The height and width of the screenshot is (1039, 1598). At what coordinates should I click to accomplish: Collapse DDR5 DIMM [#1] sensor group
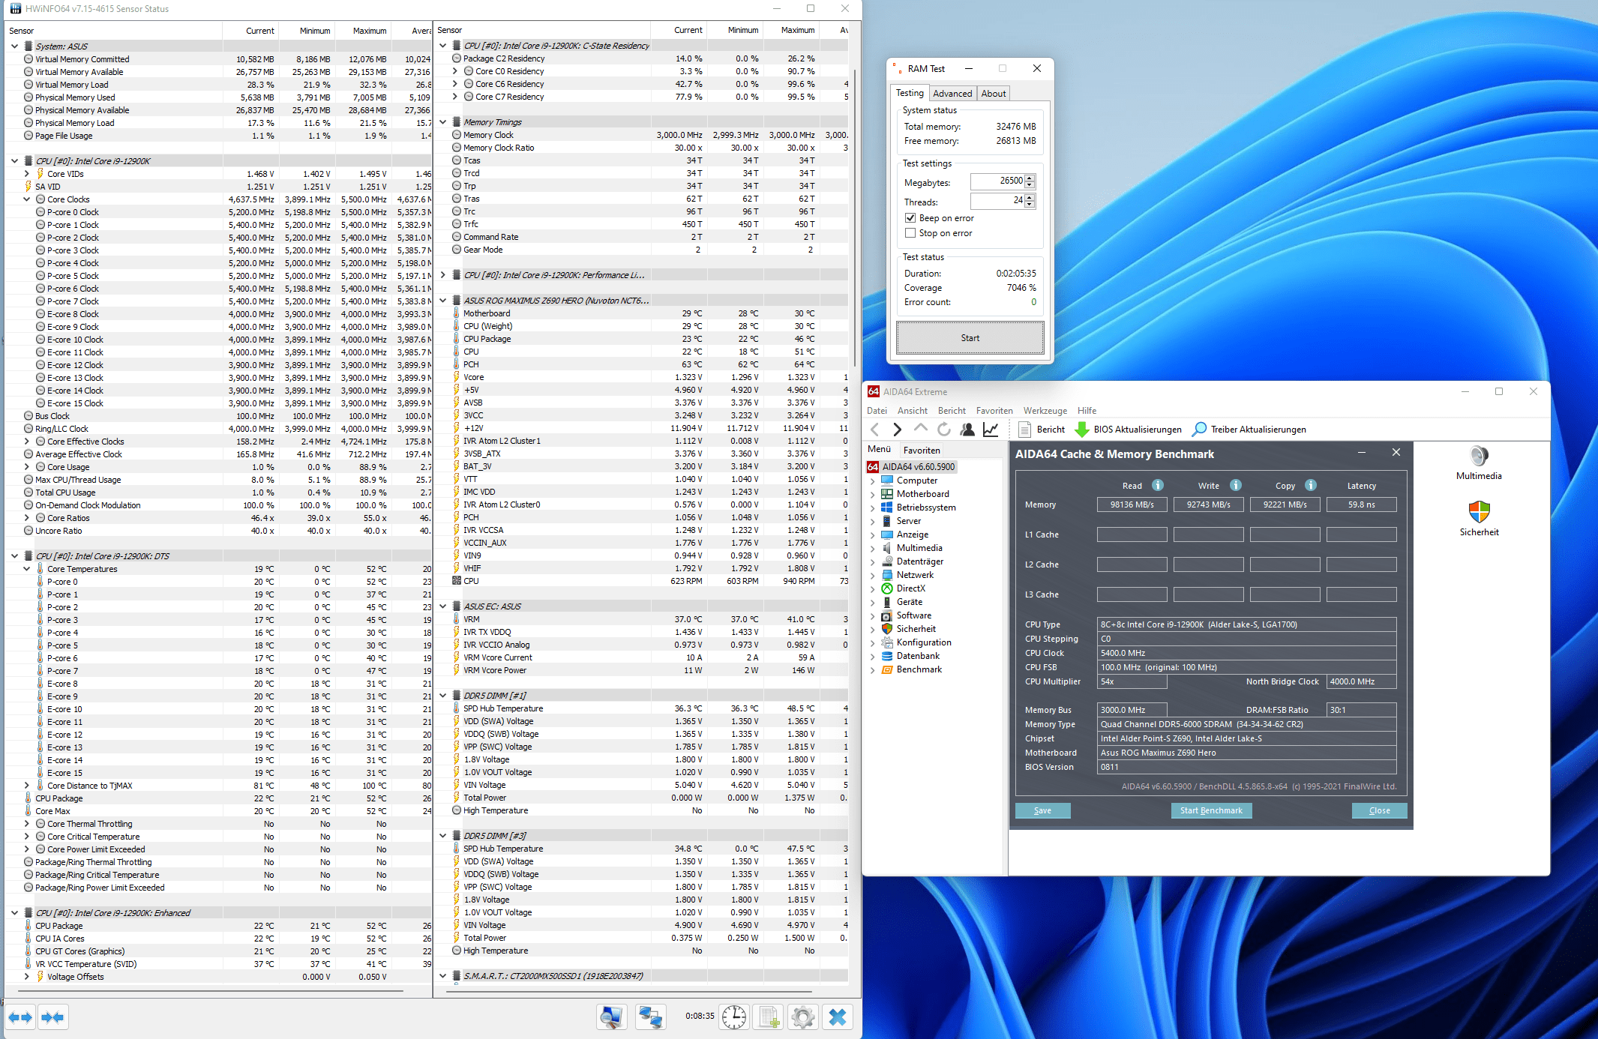(x=443, y=696)
